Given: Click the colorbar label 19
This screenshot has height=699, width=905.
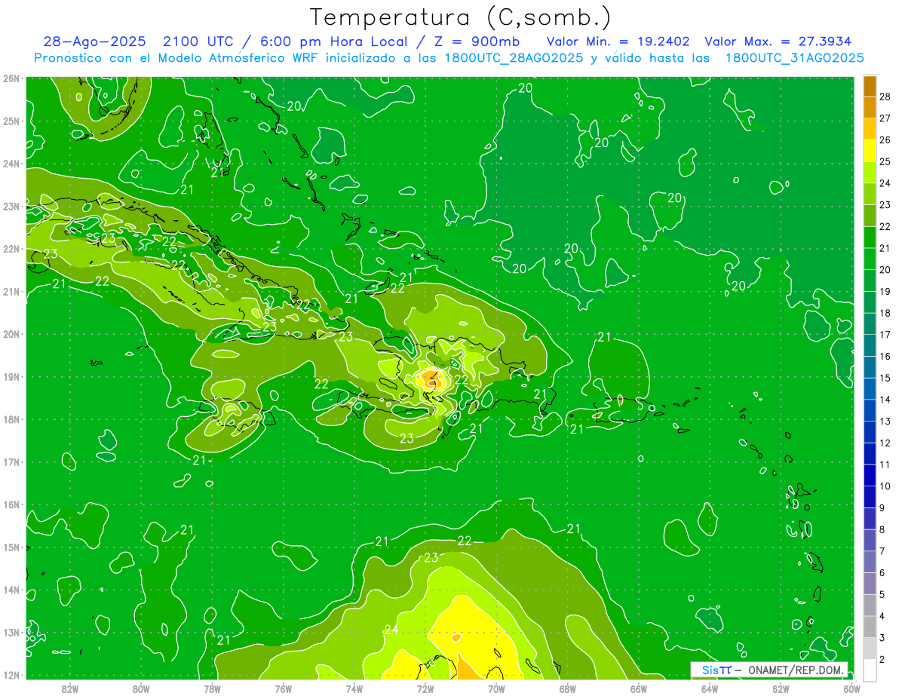Looking at the screenshot, I should 885,291.
